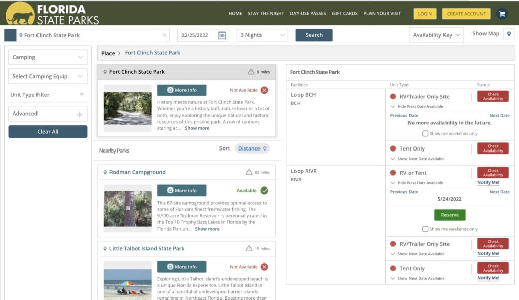Click the Show Map link
Screen dimensions: 519x300
(x=486, y=34)
